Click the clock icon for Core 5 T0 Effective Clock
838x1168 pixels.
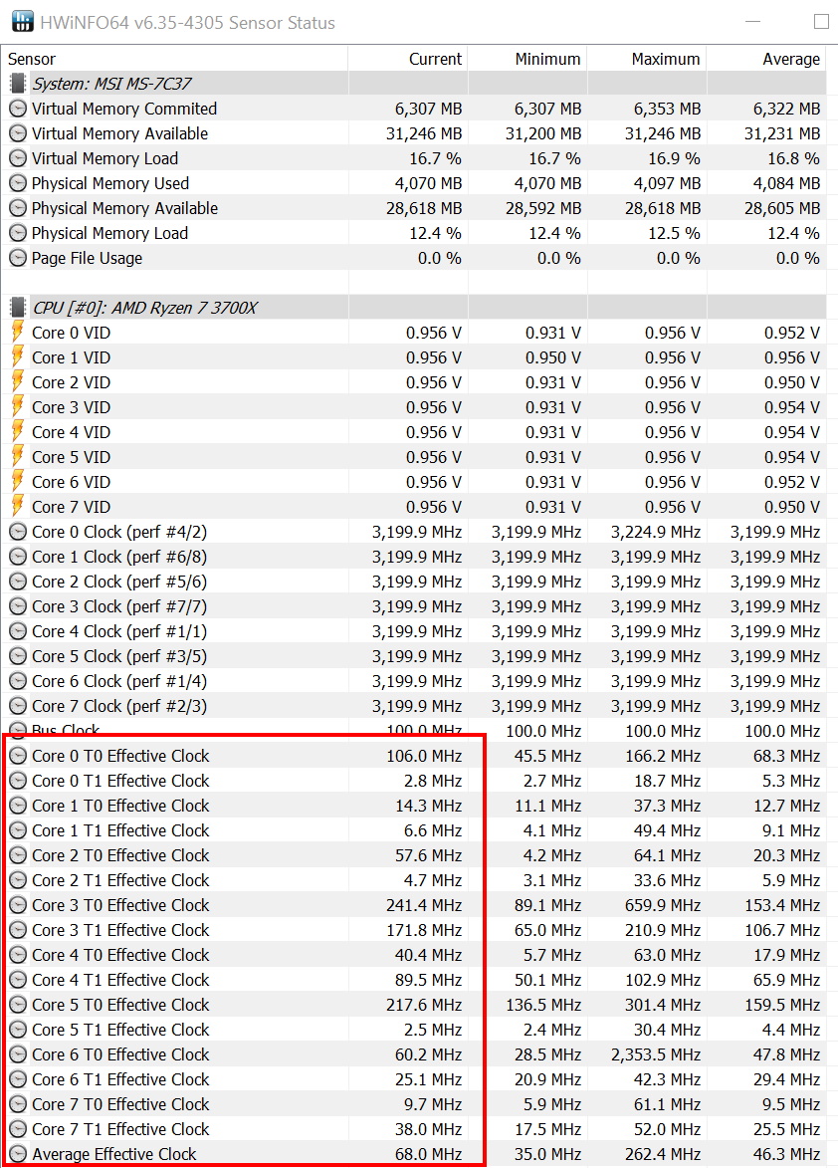tap(18, 1005)
